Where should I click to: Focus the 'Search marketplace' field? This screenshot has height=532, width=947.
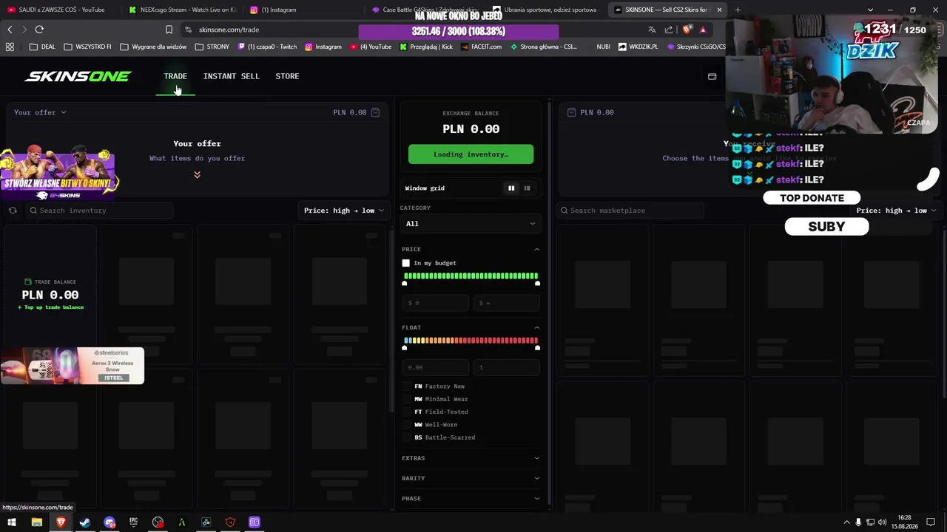coord(630,211)
